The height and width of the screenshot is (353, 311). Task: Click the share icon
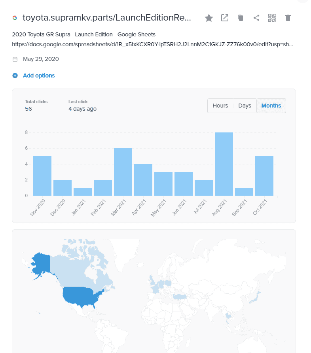(256, 18)
